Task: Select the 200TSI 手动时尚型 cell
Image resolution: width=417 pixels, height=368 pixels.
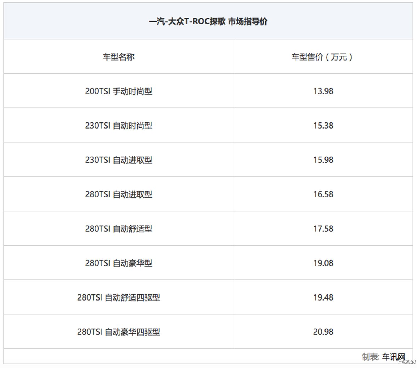Action: [119, 91]
